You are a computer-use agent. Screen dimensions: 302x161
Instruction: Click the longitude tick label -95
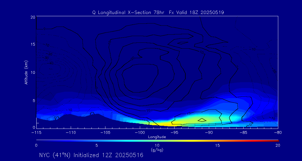174,133
